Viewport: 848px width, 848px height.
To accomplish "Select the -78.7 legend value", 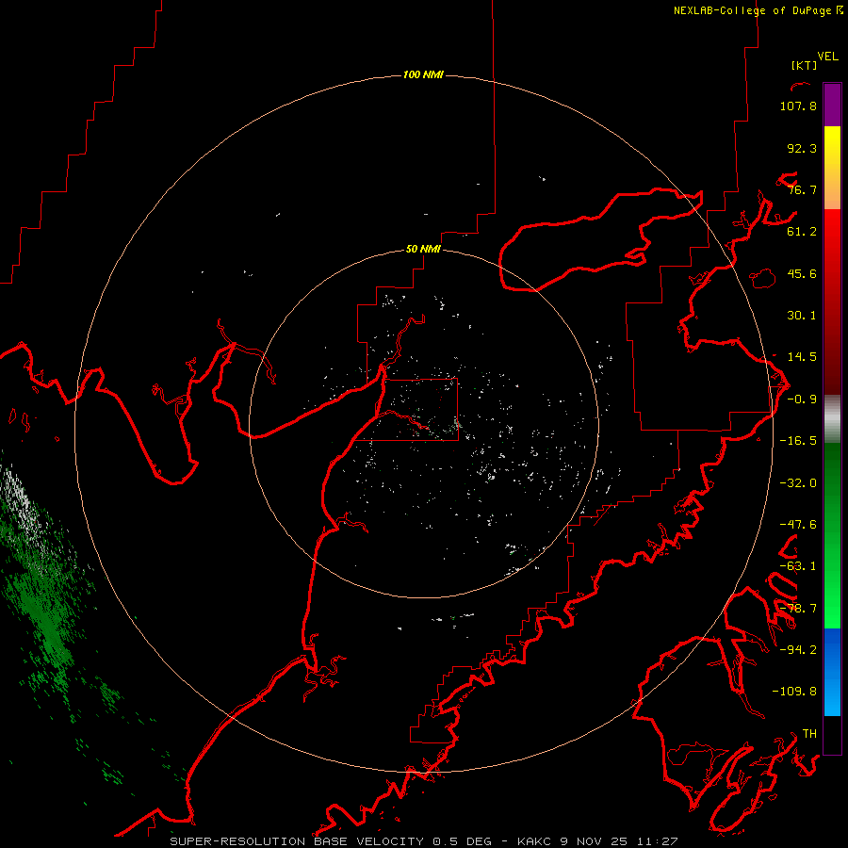I will pyautogui.click(x=798, y=609).
